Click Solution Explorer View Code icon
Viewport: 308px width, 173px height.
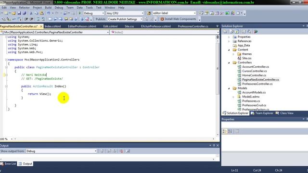pos(244,32)
